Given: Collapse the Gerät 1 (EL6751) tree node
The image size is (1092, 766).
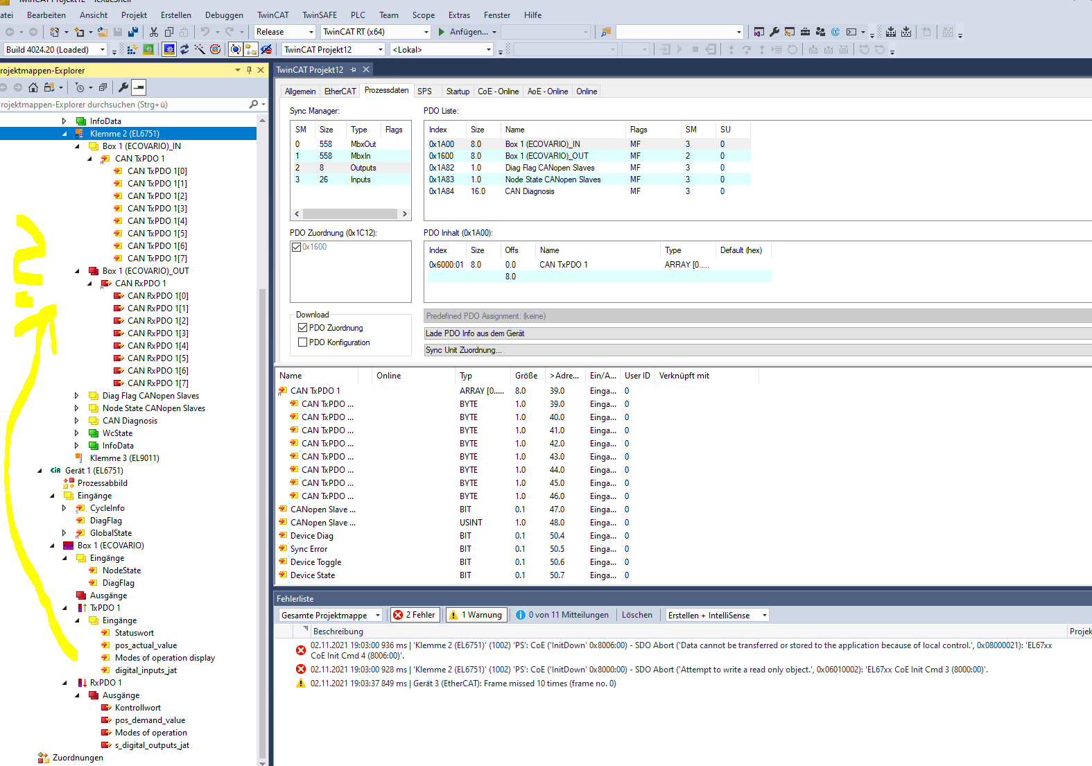Looking at the screenshot, I should pyautogui.click(x=40, y=471).
